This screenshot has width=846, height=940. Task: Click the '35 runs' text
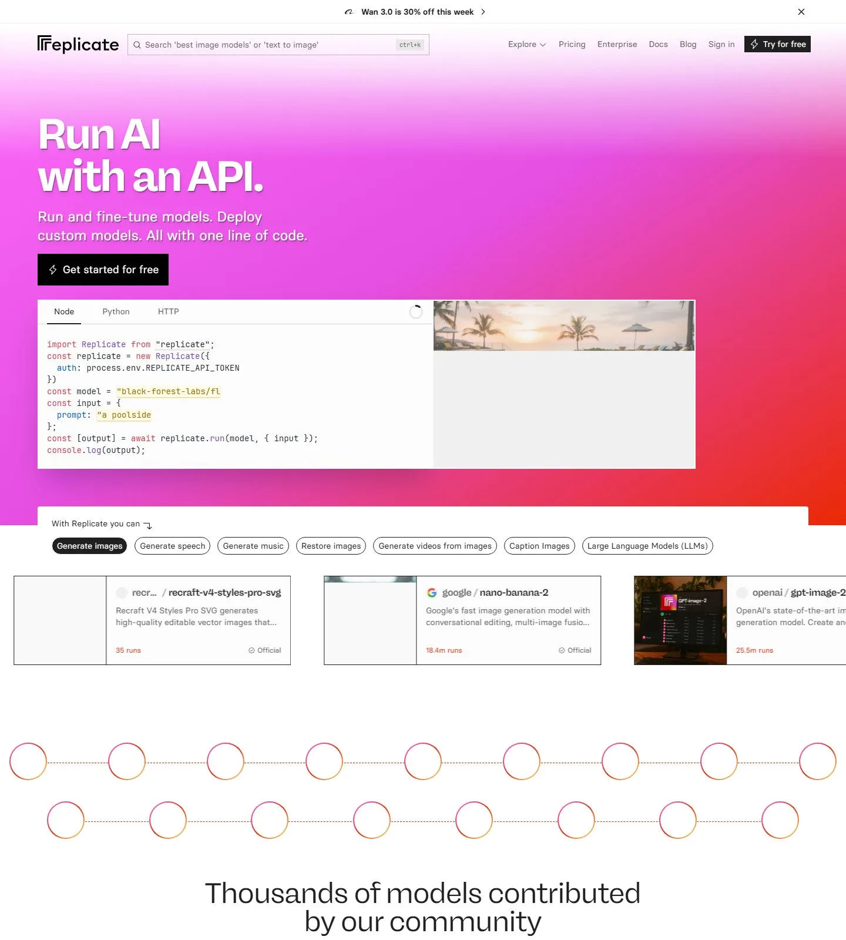[128, 650]
